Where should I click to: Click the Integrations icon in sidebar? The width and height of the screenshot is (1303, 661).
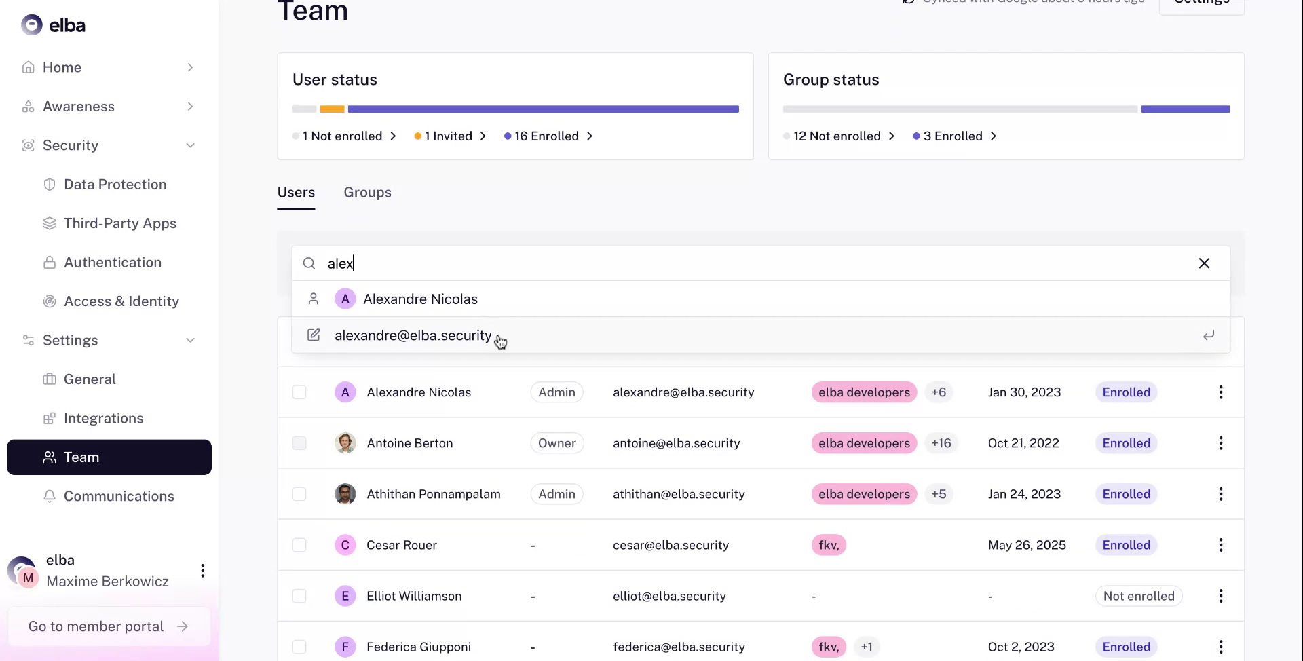49,418
